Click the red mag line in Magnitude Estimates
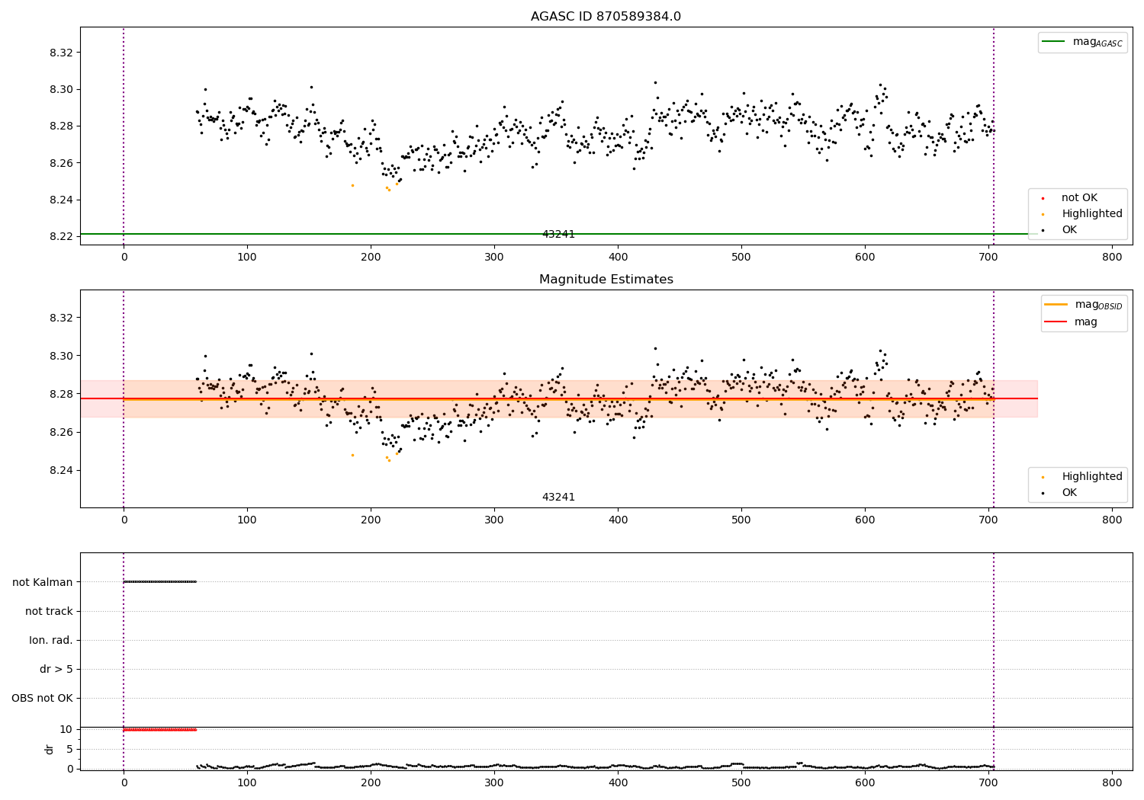The image size is (1144, 800). (x=558, y=398)
